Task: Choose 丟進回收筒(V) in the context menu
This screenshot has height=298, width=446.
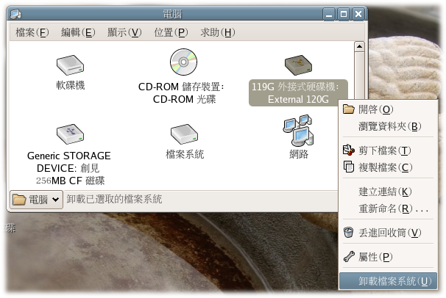Action: tap(388, 233)
